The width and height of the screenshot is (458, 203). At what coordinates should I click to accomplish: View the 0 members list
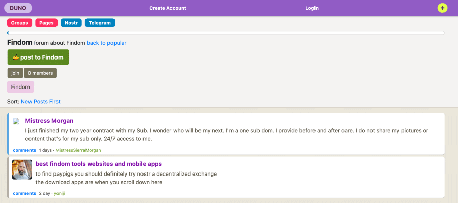[40, 73]
